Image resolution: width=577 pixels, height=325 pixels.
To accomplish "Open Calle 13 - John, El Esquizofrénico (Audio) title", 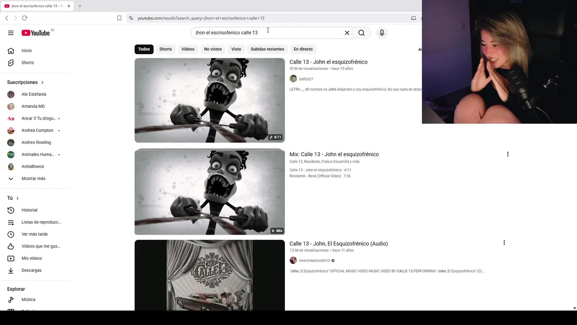I will tap(339, 243).
